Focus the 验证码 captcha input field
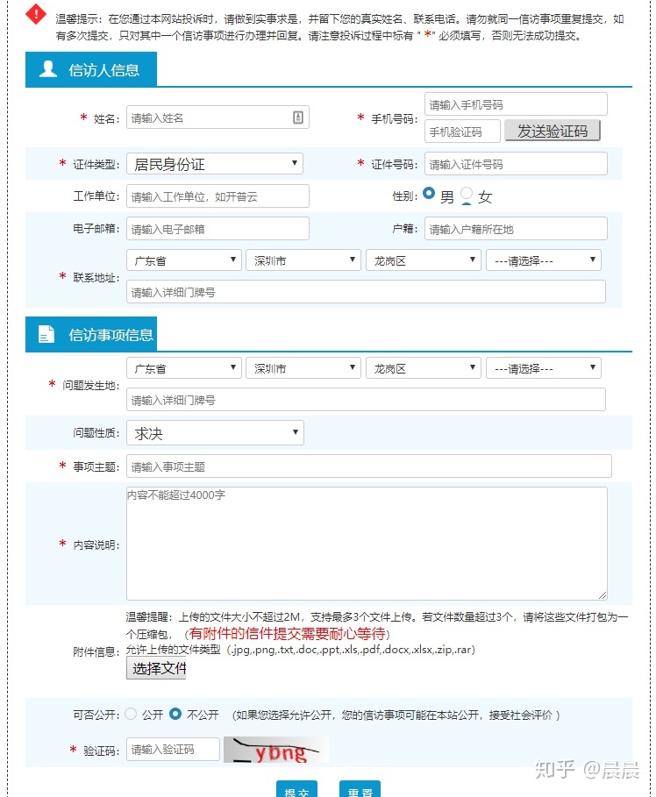Viewport: 656px width, 797px height. (173, 750)
